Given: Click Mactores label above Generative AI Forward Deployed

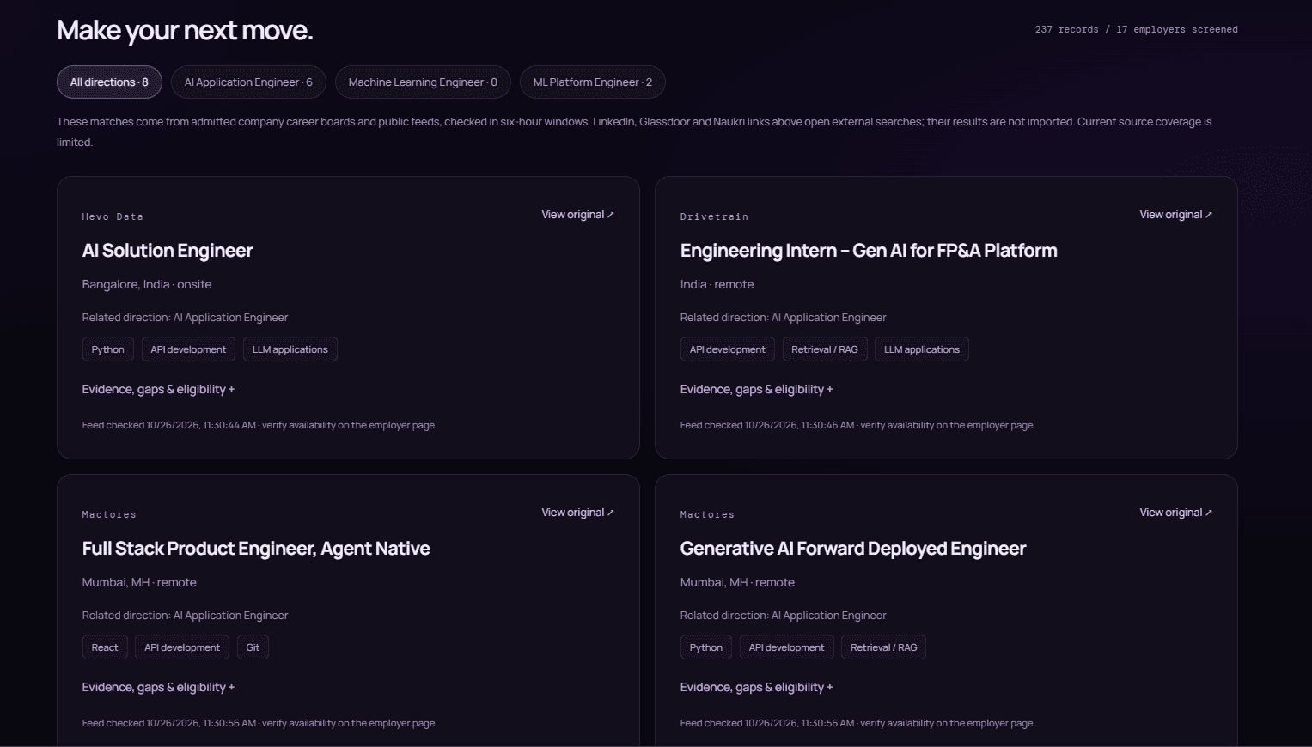Looking at the screenshot, I should [707, 514].
